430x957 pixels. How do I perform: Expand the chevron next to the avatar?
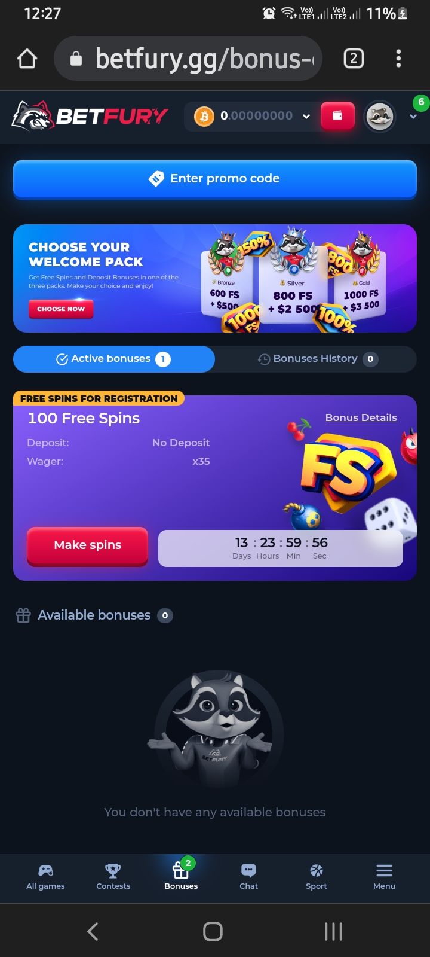pos(413,117)
